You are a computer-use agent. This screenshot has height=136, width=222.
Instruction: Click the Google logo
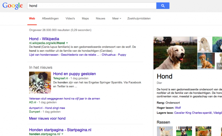tap(12, 6)
